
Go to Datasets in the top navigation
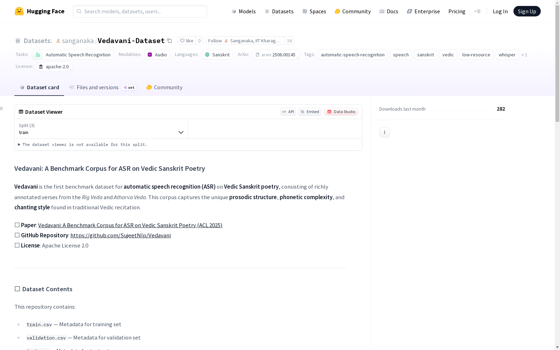279,11
